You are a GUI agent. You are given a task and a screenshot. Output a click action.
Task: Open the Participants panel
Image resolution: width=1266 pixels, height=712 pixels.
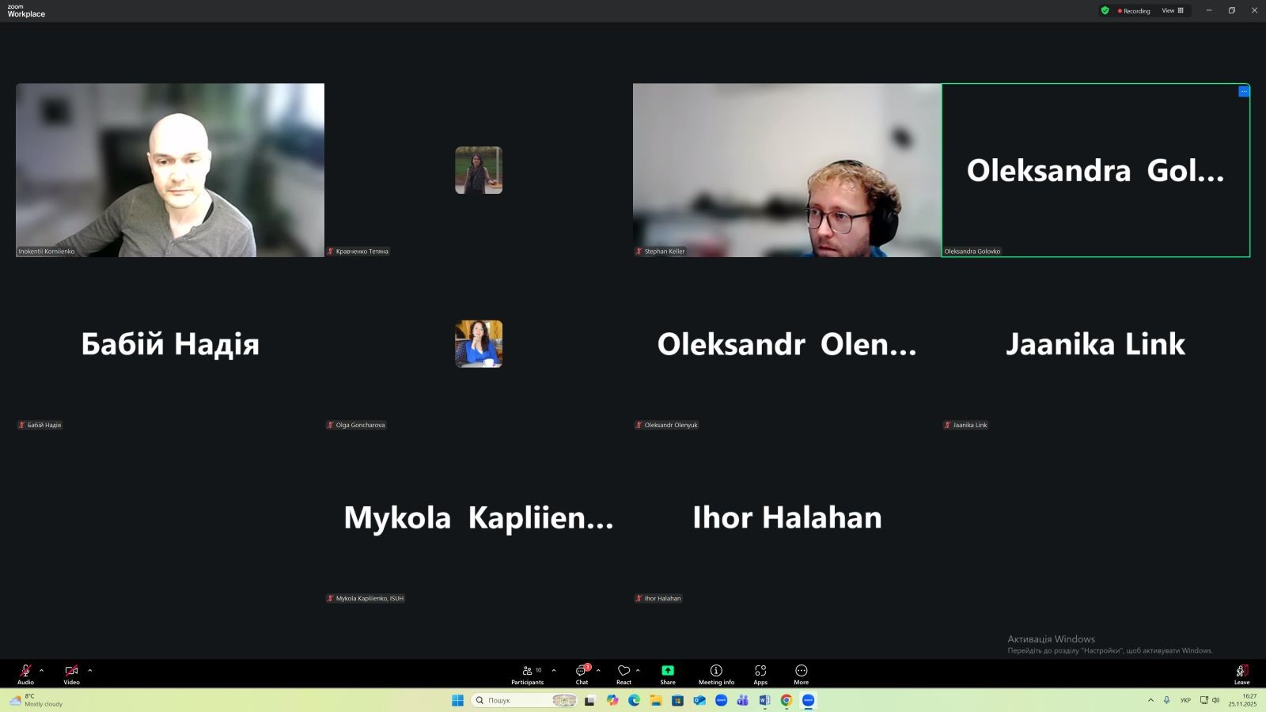(x=528, y=673)
